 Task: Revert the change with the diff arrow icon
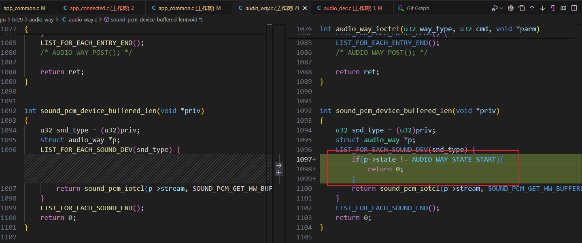point(278,165)
